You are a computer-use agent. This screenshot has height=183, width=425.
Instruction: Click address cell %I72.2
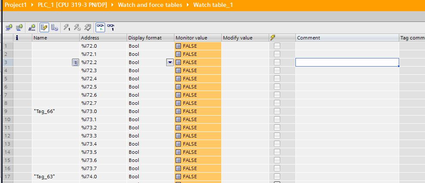[x=103, y=62]
